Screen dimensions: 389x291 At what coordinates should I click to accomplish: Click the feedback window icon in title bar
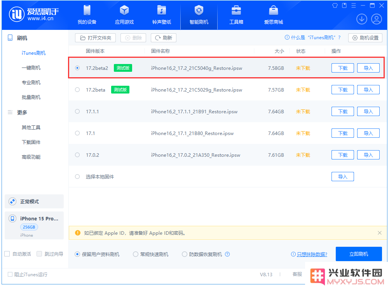tap(344, 5)
